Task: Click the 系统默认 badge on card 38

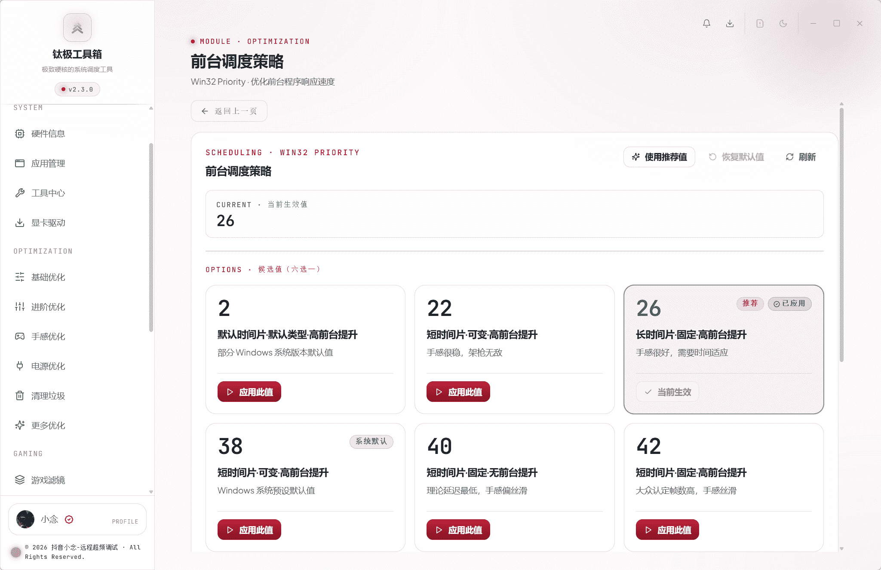Action: pos(371,442)
